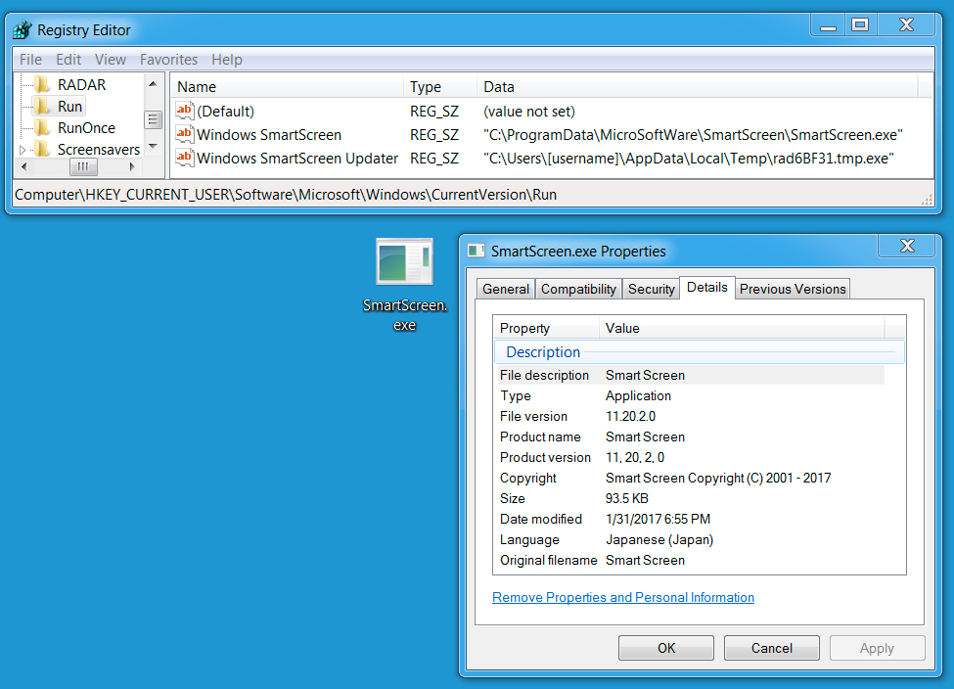Click tree scrollbar down arrow

[153, 146]
